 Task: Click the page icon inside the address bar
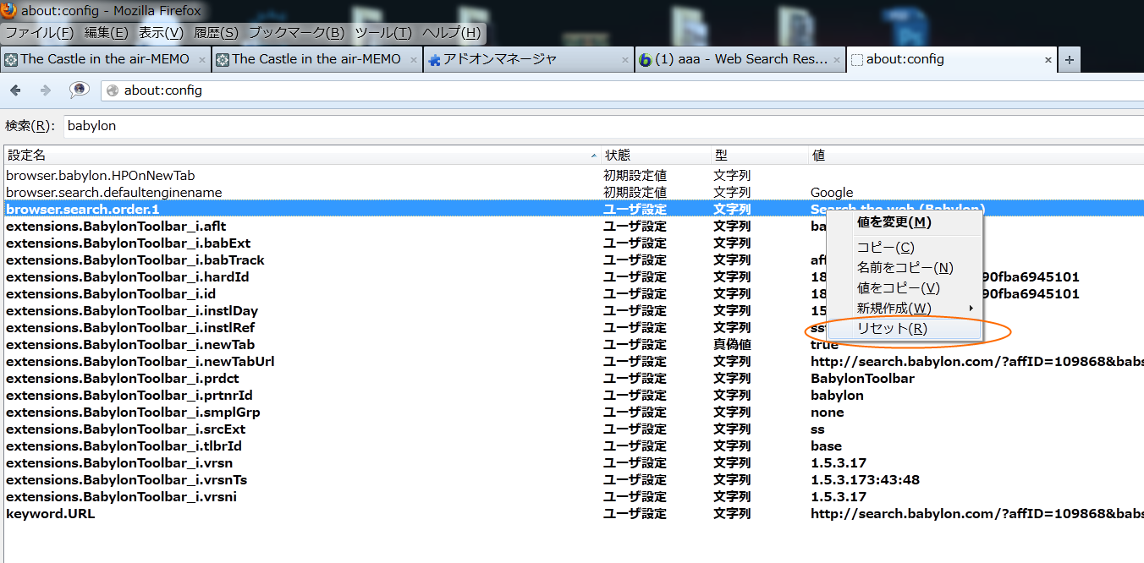111,90
